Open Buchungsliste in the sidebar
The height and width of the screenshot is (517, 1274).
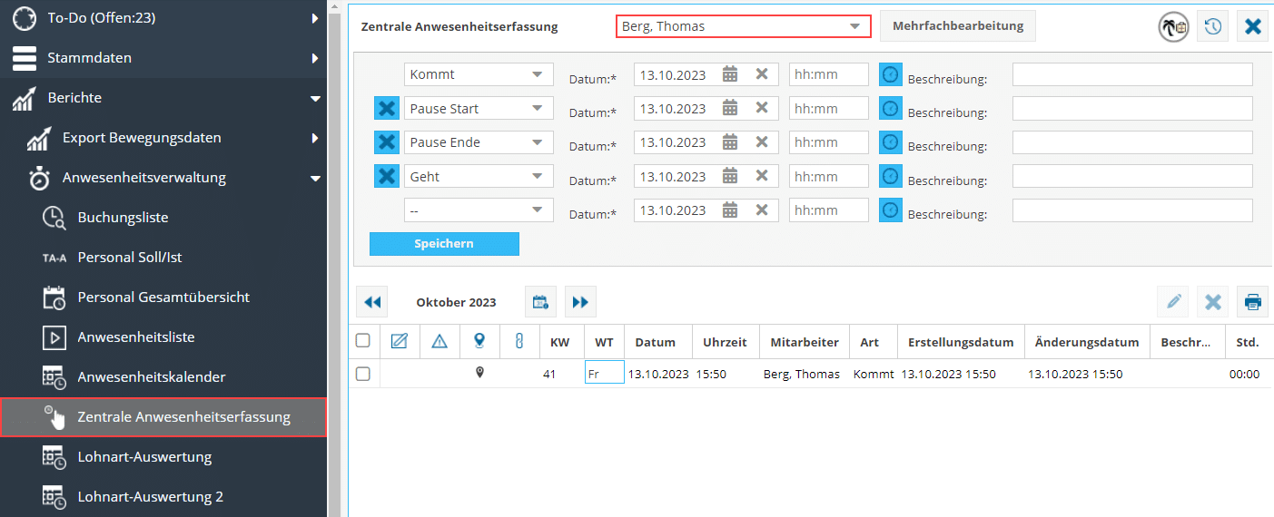point(123,218)
